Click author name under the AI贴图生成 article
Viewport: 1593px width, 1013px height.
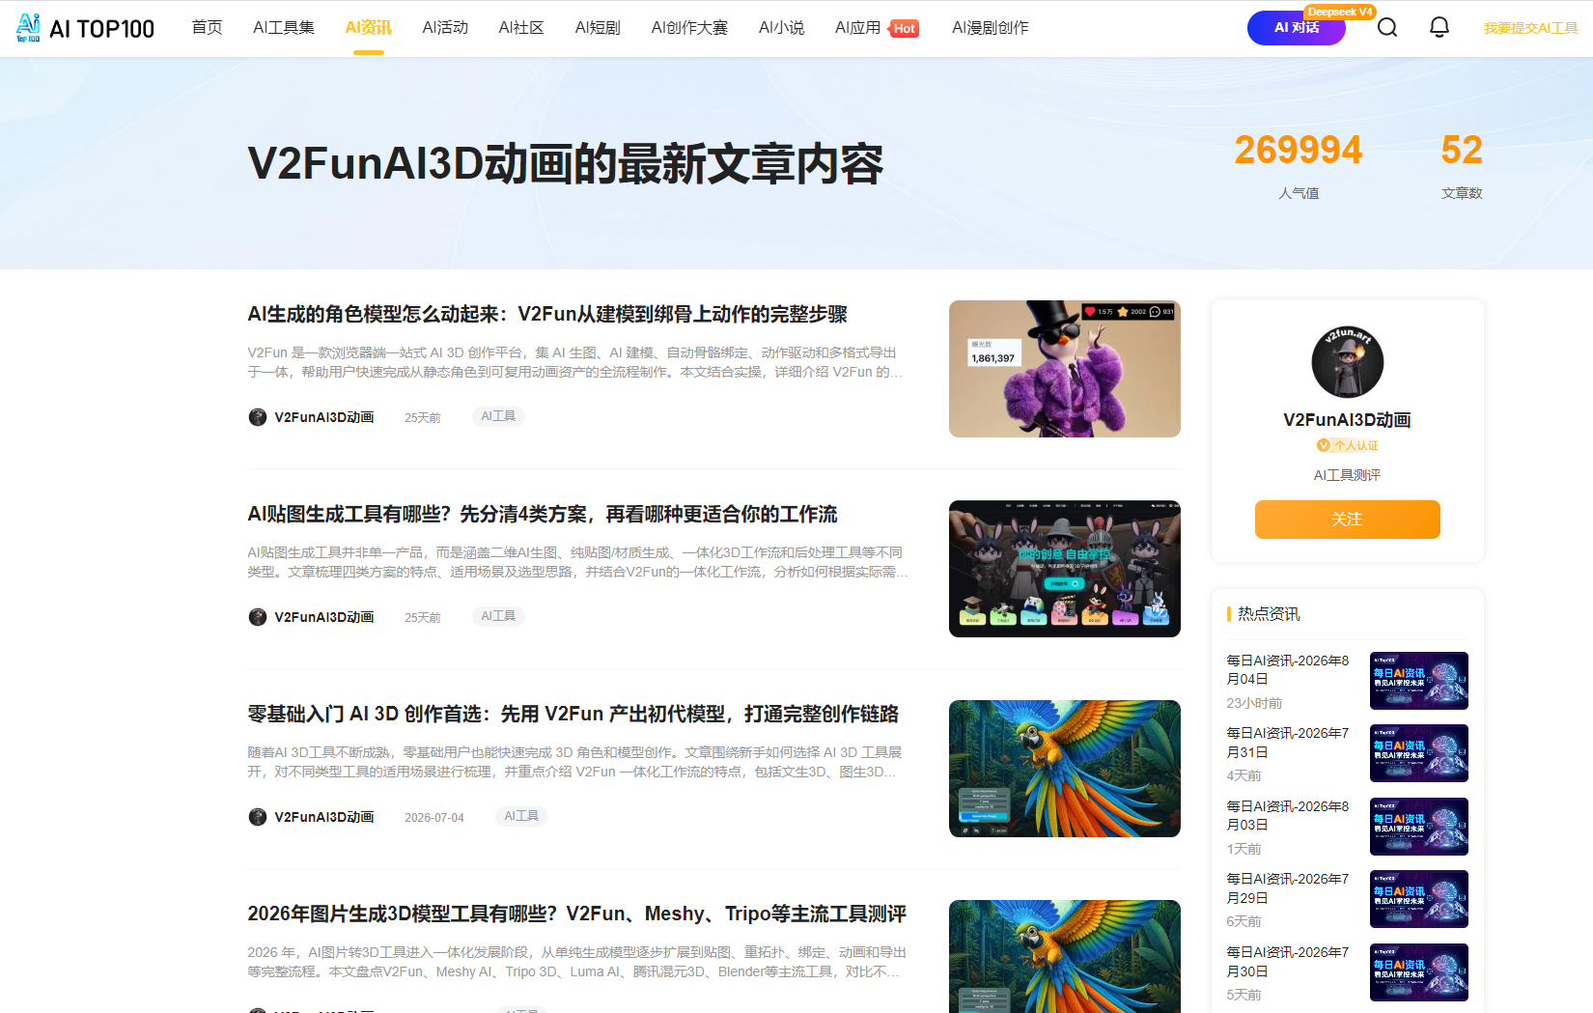pos(324,617)
